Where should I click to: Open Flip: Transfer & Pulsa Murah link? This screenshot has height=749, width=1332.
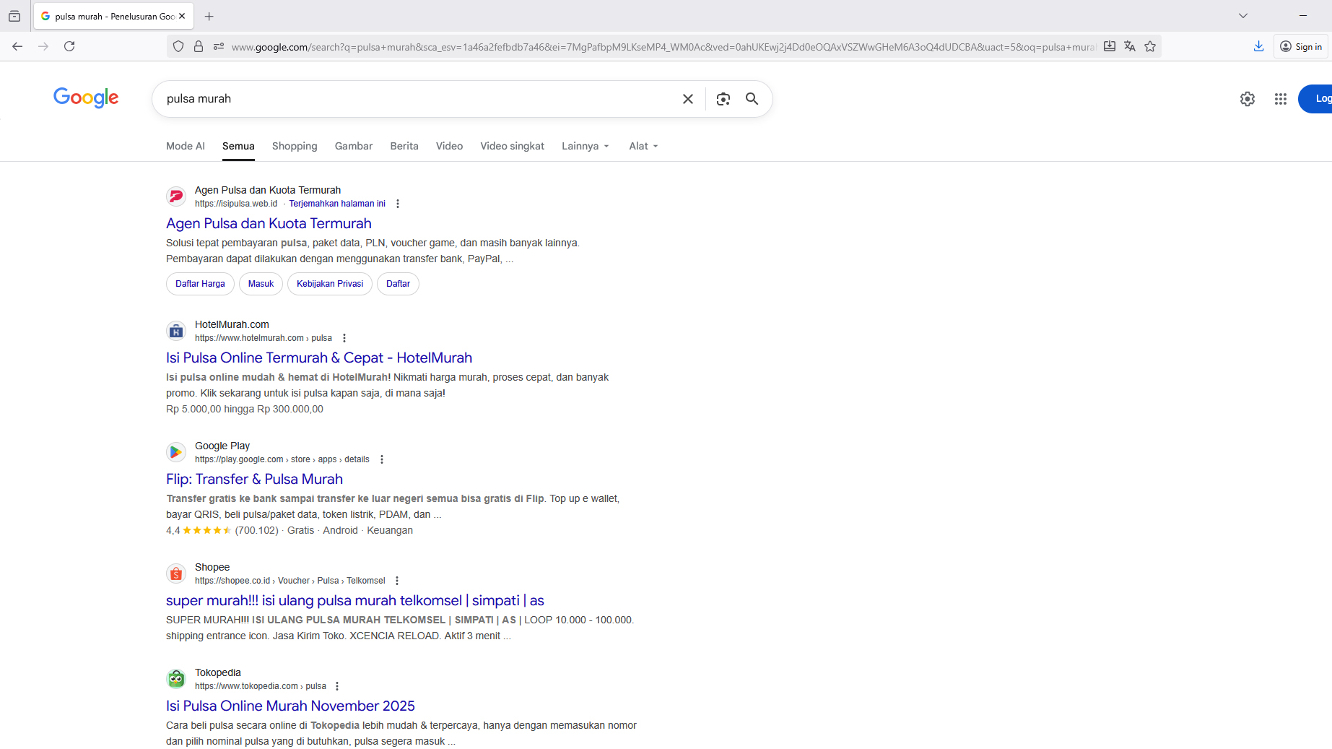tap(254, 479)
